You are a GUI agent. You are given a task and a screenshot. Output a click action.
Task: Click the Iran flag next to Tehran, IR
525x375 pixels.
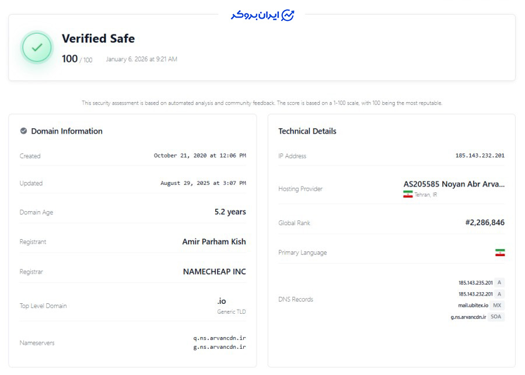(x=408, y=194)
